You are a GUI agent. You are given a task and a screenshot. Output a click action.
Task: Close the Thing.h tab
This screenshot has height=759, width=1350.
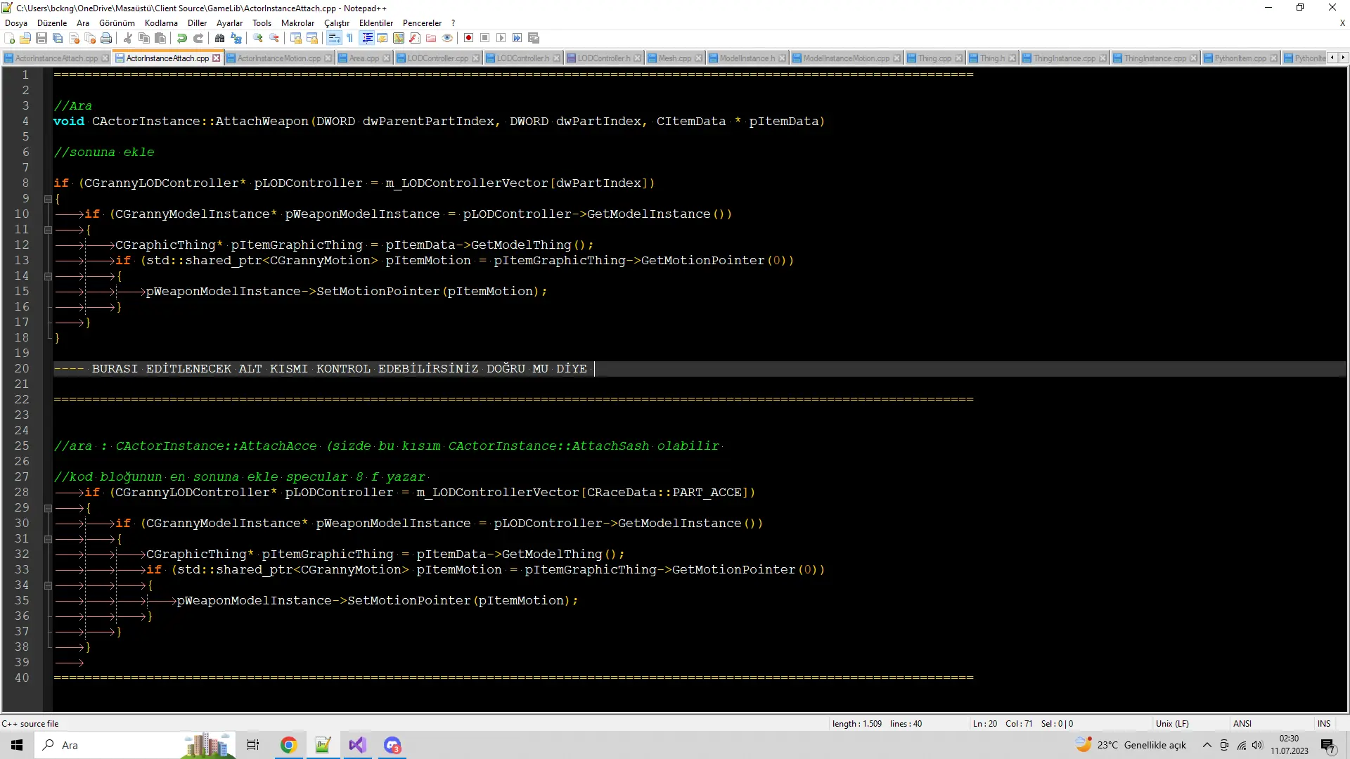coord(1012,58)
